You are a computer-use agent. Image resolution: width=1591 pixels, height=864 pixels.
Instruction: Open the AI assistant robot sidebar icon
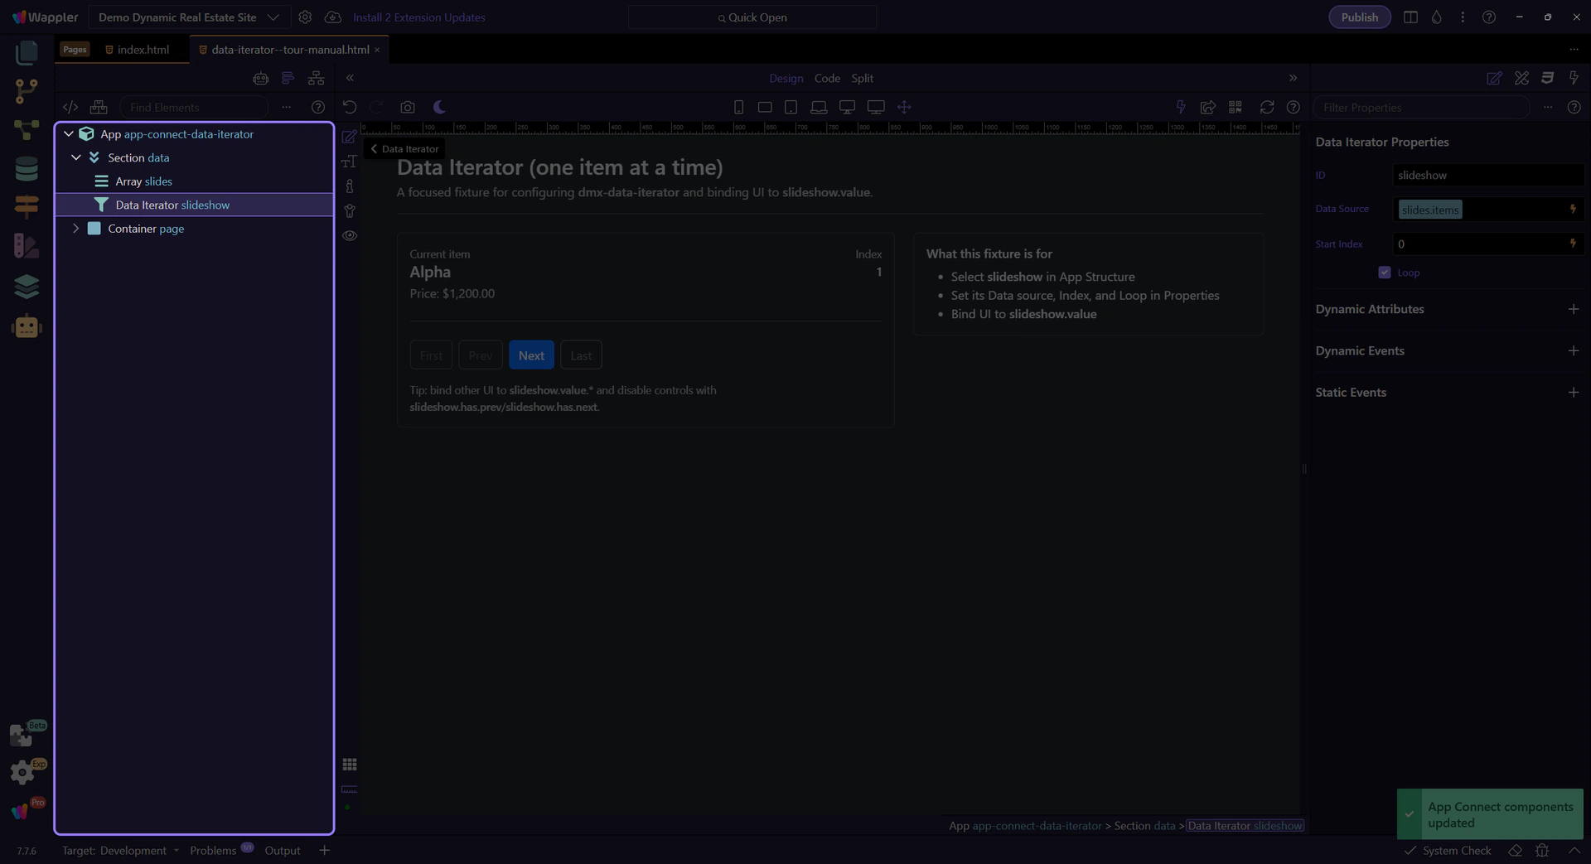(27, 326)
